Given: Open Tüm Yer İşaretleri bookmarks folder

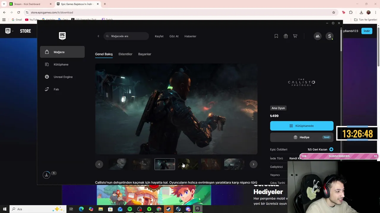Looking at the screenshot, I should click(x=366, y=20).
